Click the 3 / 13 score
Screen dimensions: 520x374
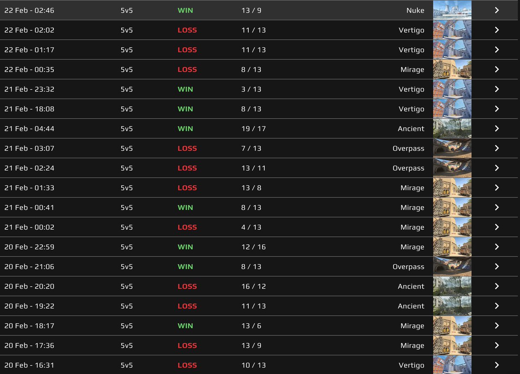coord(251,89)
